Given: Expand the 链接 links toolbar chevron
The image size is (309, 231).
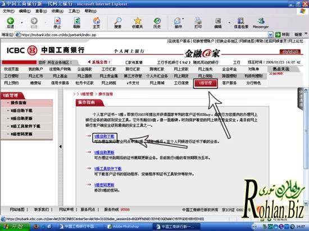Looking at the screenshot, I should (306, 34).
